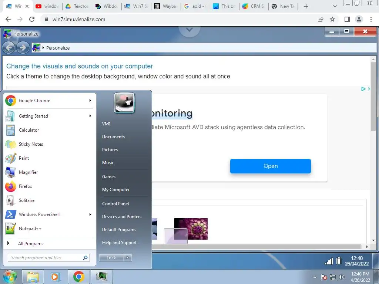
Task: Click the vertical scrollbar in Personalize window
Action: click(x=373, y=96)
